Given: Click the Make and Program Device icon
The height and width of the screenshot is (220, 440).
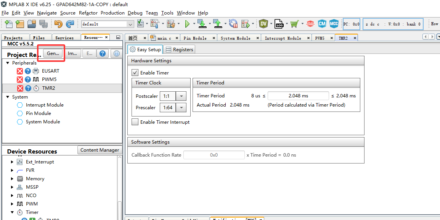Looking at the screenshot, I should (201, 24).
